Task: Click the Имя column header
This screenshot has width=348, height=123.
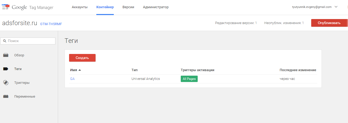Action: (74, 70)
